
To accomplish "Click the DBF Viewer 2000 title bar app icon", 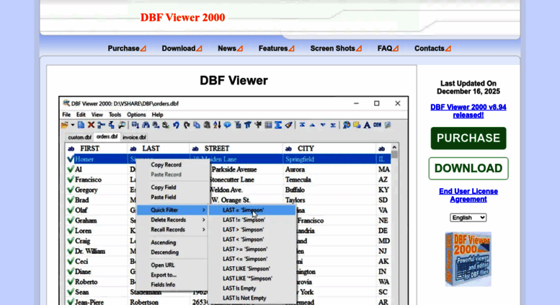I will click(x=66, y=103).
